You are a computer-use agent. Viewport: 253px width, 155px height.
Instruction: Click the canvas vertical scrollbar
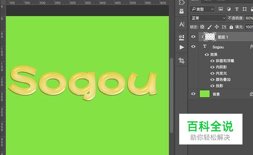pyautogui.click(x=172, y=95)
